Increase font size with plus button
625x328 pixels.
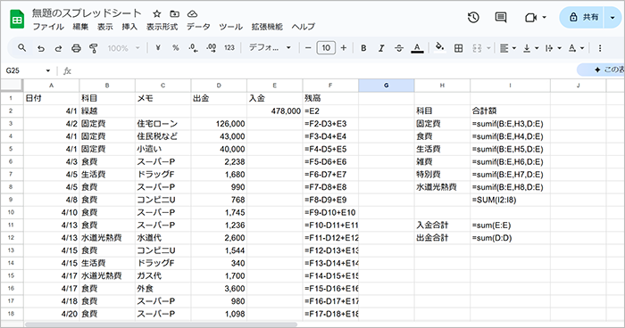click(344, 48)
